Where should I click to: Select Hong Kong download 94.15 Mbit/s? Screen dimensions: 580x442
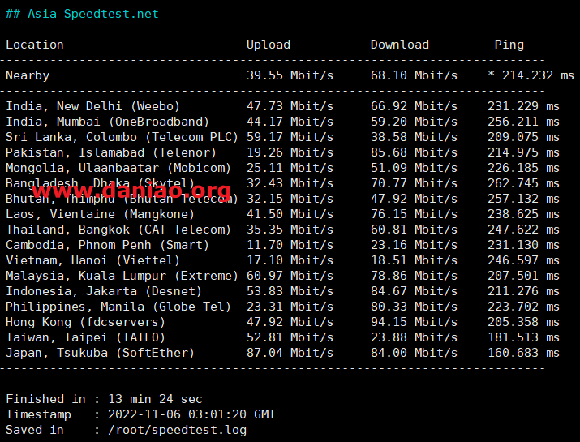(x=414, y=322)
